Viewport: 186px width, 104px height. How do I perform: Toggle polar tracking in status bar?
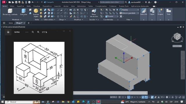tap(132, 97)
